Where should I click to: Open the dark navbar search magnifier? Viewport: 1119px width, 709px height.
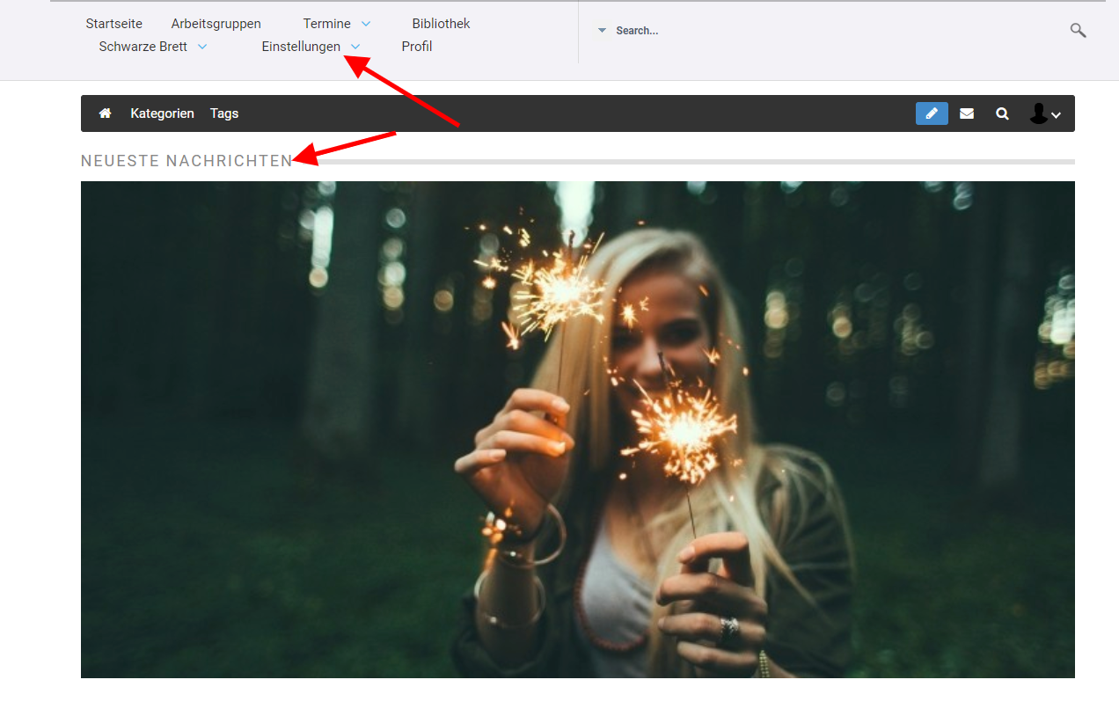pos(1002,113)
